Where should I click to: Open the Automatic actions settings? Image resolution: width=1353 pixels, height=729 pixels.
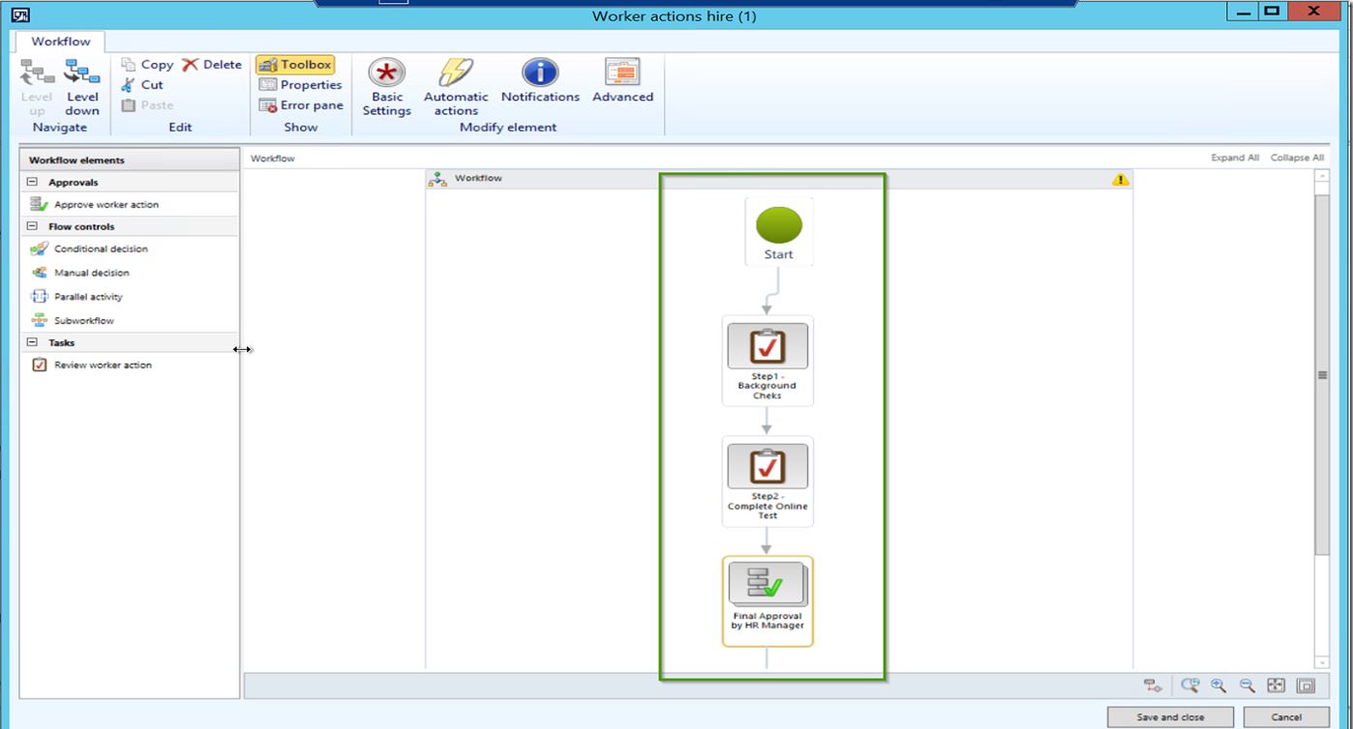coord(455,85)
